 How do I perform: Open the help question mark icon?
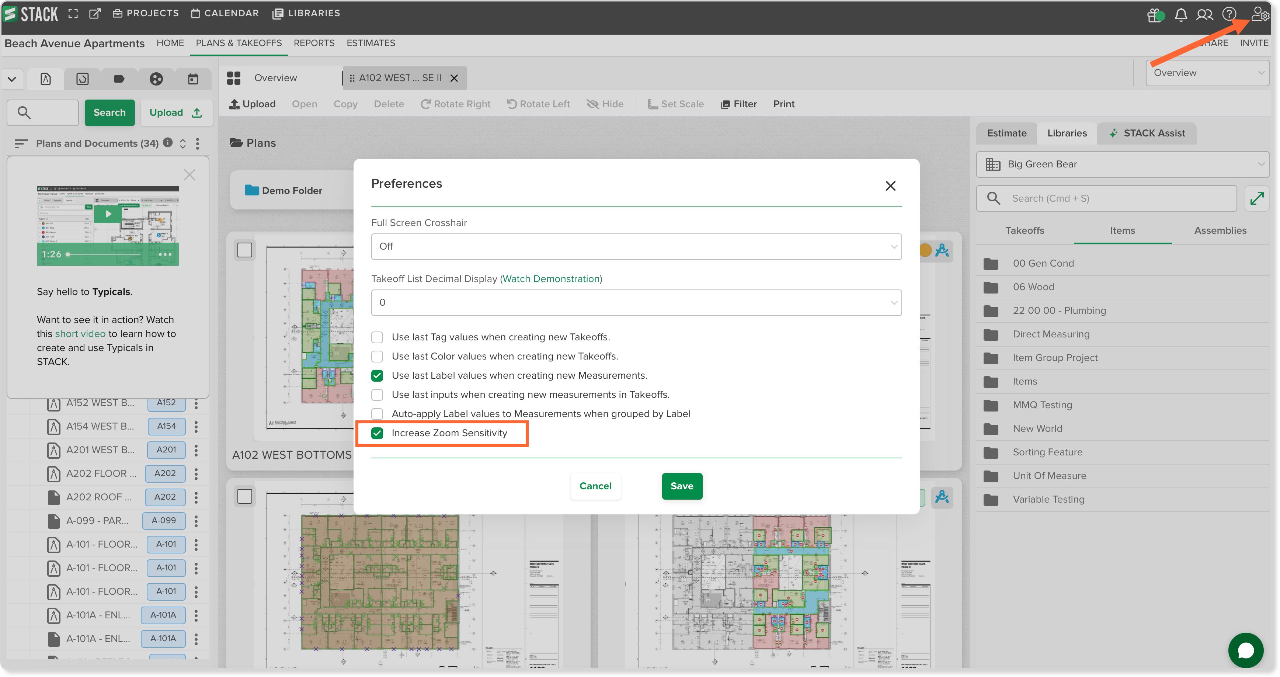(1229, 14)
